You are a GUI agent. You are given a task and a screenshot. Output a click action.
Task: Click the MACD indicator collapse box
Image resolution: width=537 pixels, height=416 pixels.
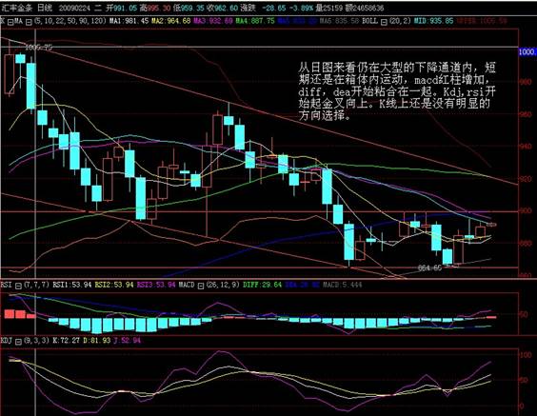pos(201,286)
